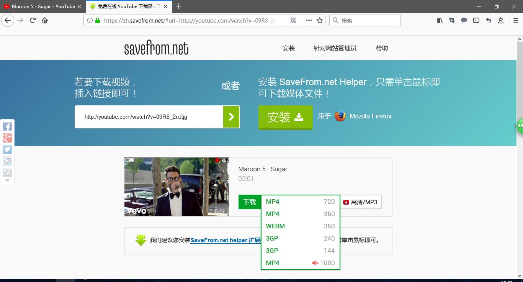Click the green circular badge at the right edge
This screenshot has width=523, height=282.
pos(520,126)
